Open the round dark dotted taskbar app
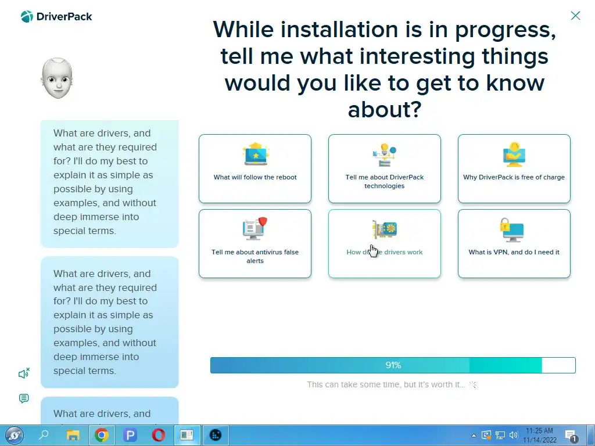 [x=216, y=435]
